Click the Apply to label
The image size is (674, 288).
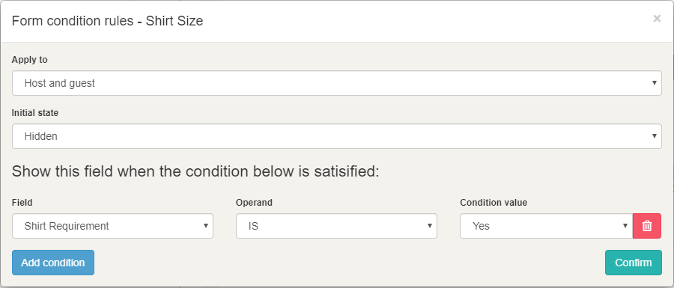(30, 60)
